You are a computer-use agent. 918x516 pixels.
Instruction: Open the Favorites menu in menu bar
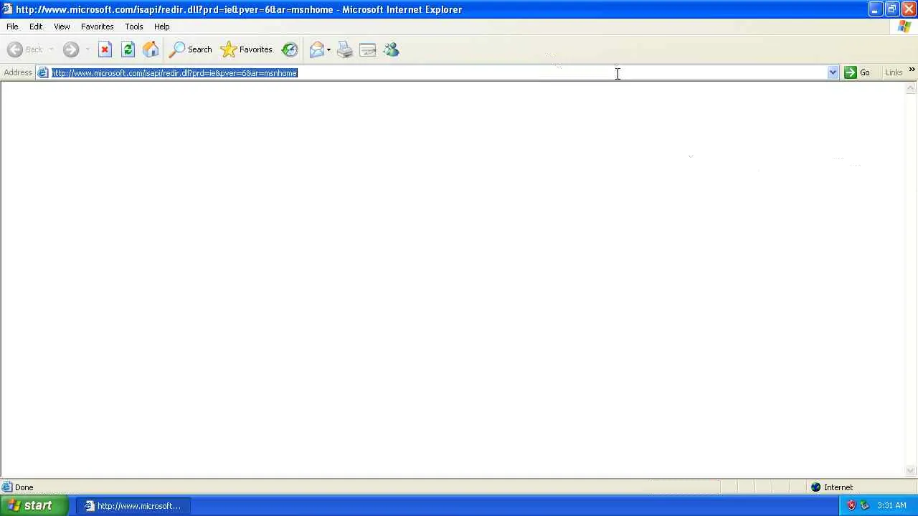tap(97, 27)
